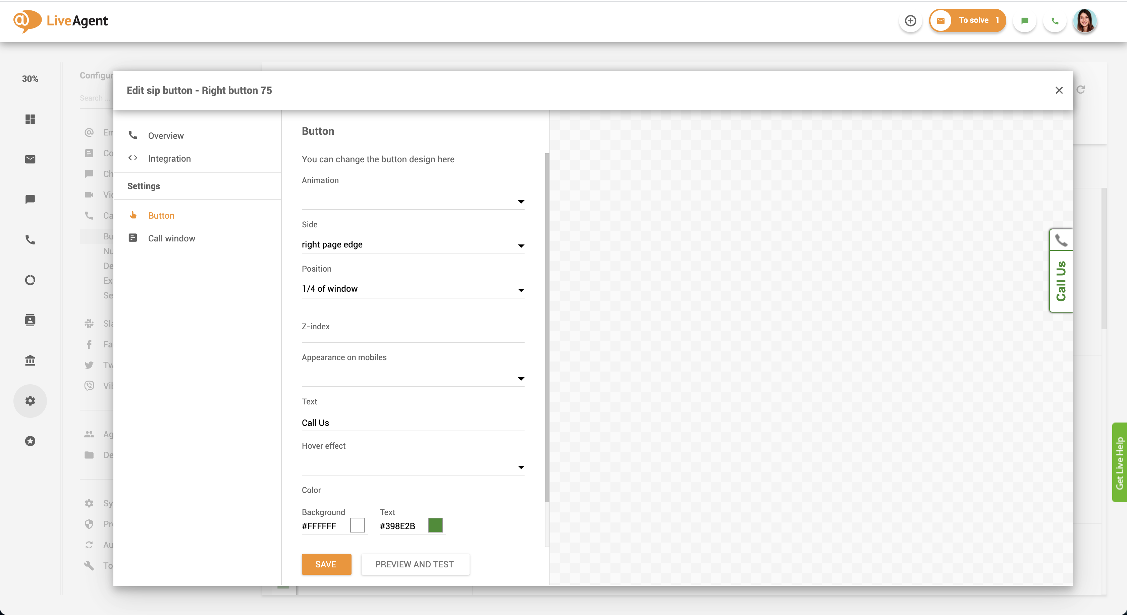Open the Tickets mail icon in sidebar
This screenshot has height=615, width=1127.
[x=30, y=159]
